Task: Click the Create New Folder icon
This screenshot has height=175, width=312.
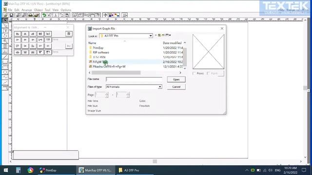Action: pos(163,35)
